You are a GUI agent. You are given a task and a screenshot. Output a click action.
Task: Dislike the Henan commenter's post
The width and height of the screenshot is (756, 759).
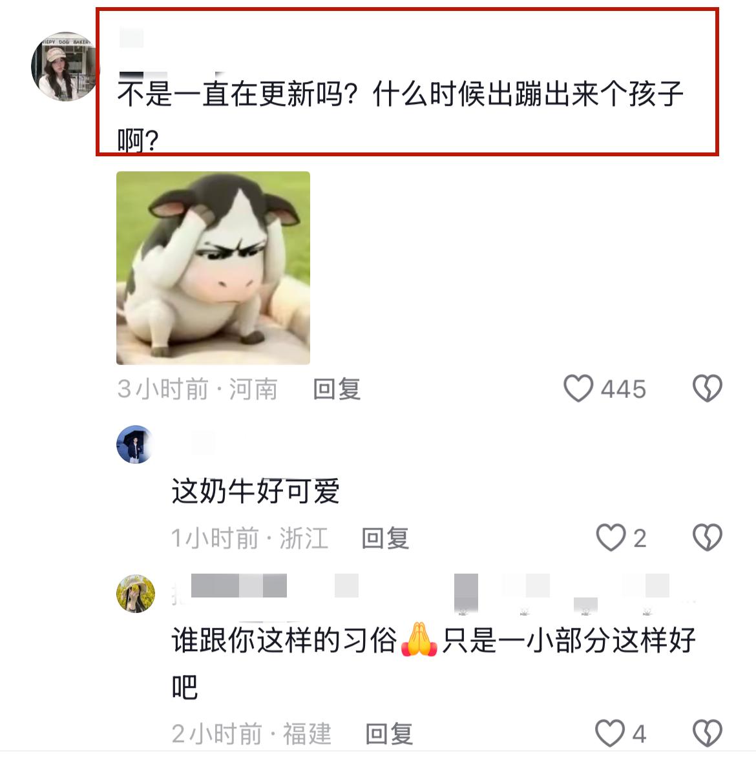[x=708, y=389]
